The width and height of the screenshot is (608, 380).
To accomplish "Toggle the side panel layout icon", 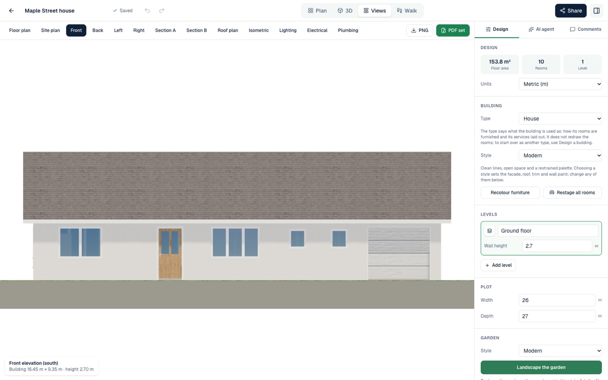I will click(x=597, y=10).
